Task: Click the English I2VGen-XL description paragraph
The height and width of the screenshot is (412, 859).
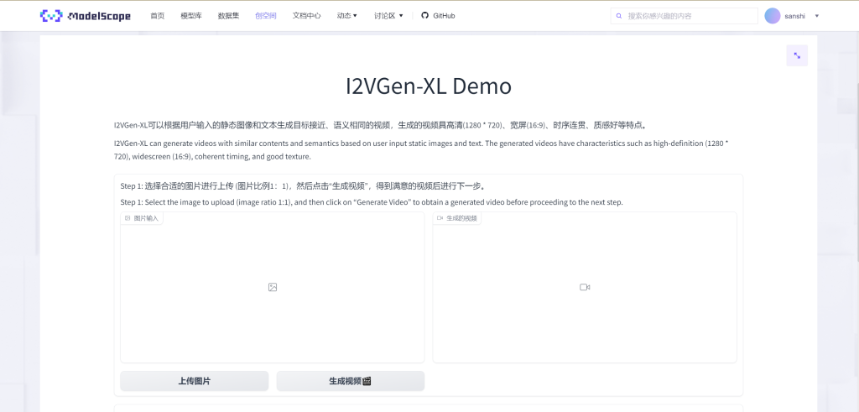Action: coord(421,149)
